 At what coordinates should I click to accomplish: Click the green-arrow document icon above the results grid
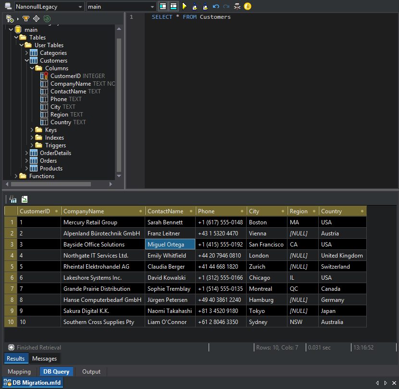click(x=25, y=199)
